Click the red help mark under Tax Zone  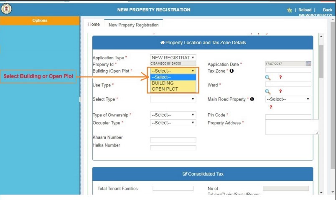(280, 78)
